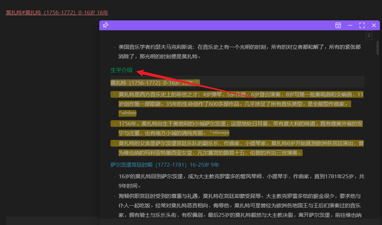382x225 pixels.
Task: Click the bullet before 美国音乐学者约瑟夫马克利斯说
Action: (x=115, y=47)
